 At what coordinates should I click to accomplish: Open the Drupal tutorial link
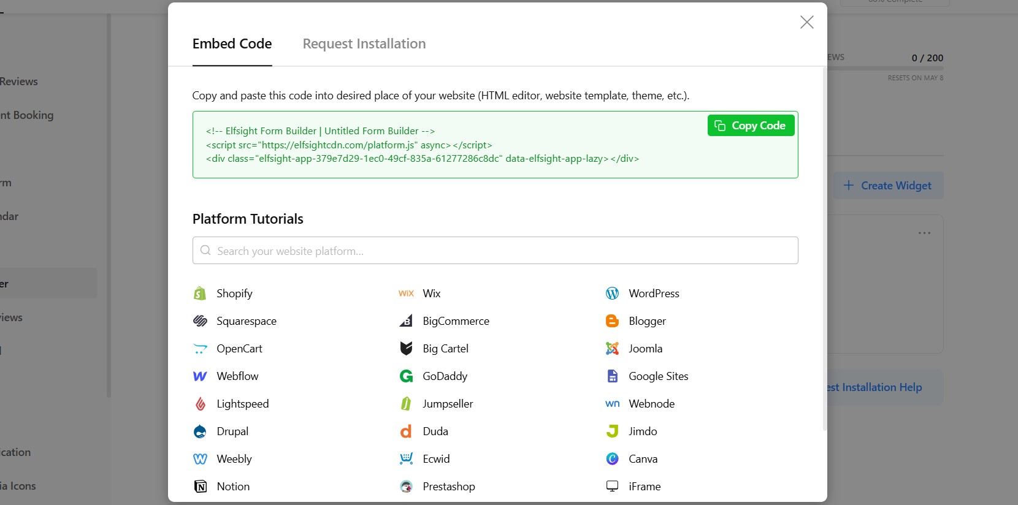coord(232,431)
